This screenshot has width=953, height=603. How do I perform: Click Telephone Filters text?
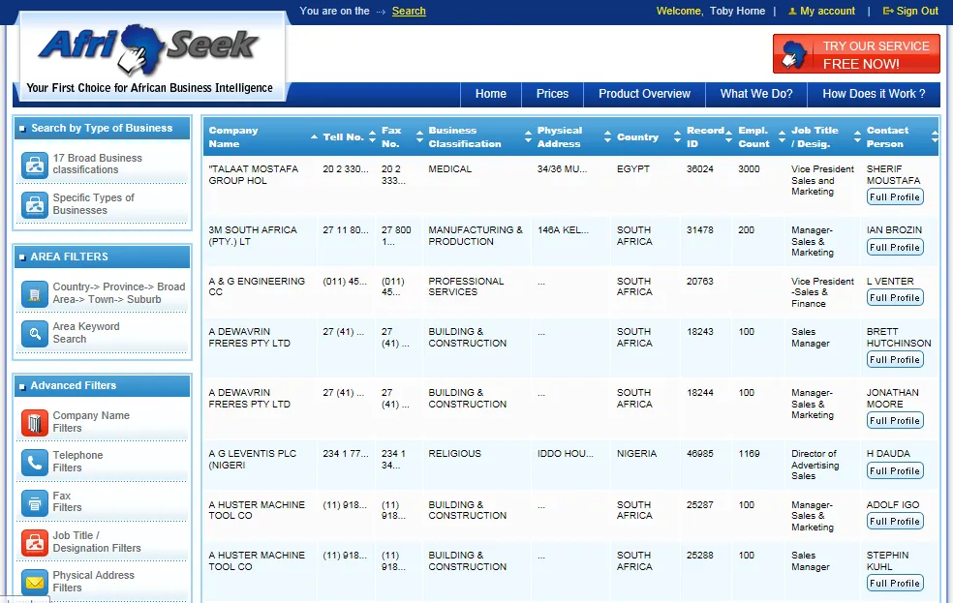pyautogui.click(x=77, y=462)
